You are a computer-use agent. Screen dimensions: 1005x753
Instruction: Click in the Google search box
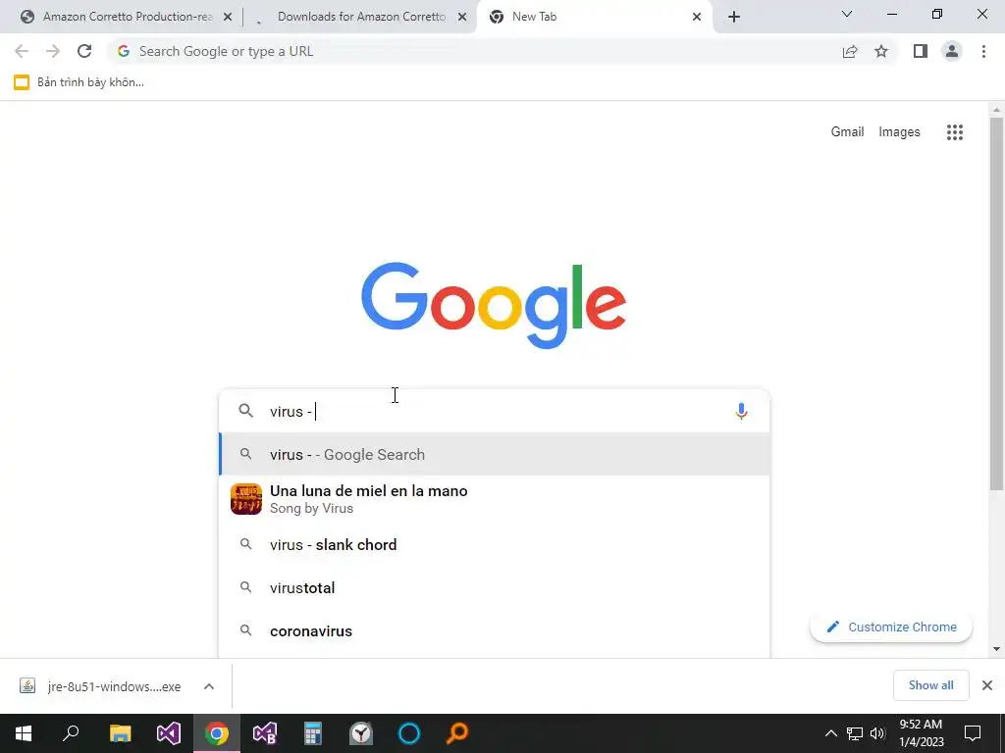[494, 411]
